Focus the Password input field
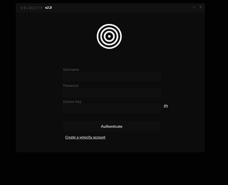 pos(112,92)
